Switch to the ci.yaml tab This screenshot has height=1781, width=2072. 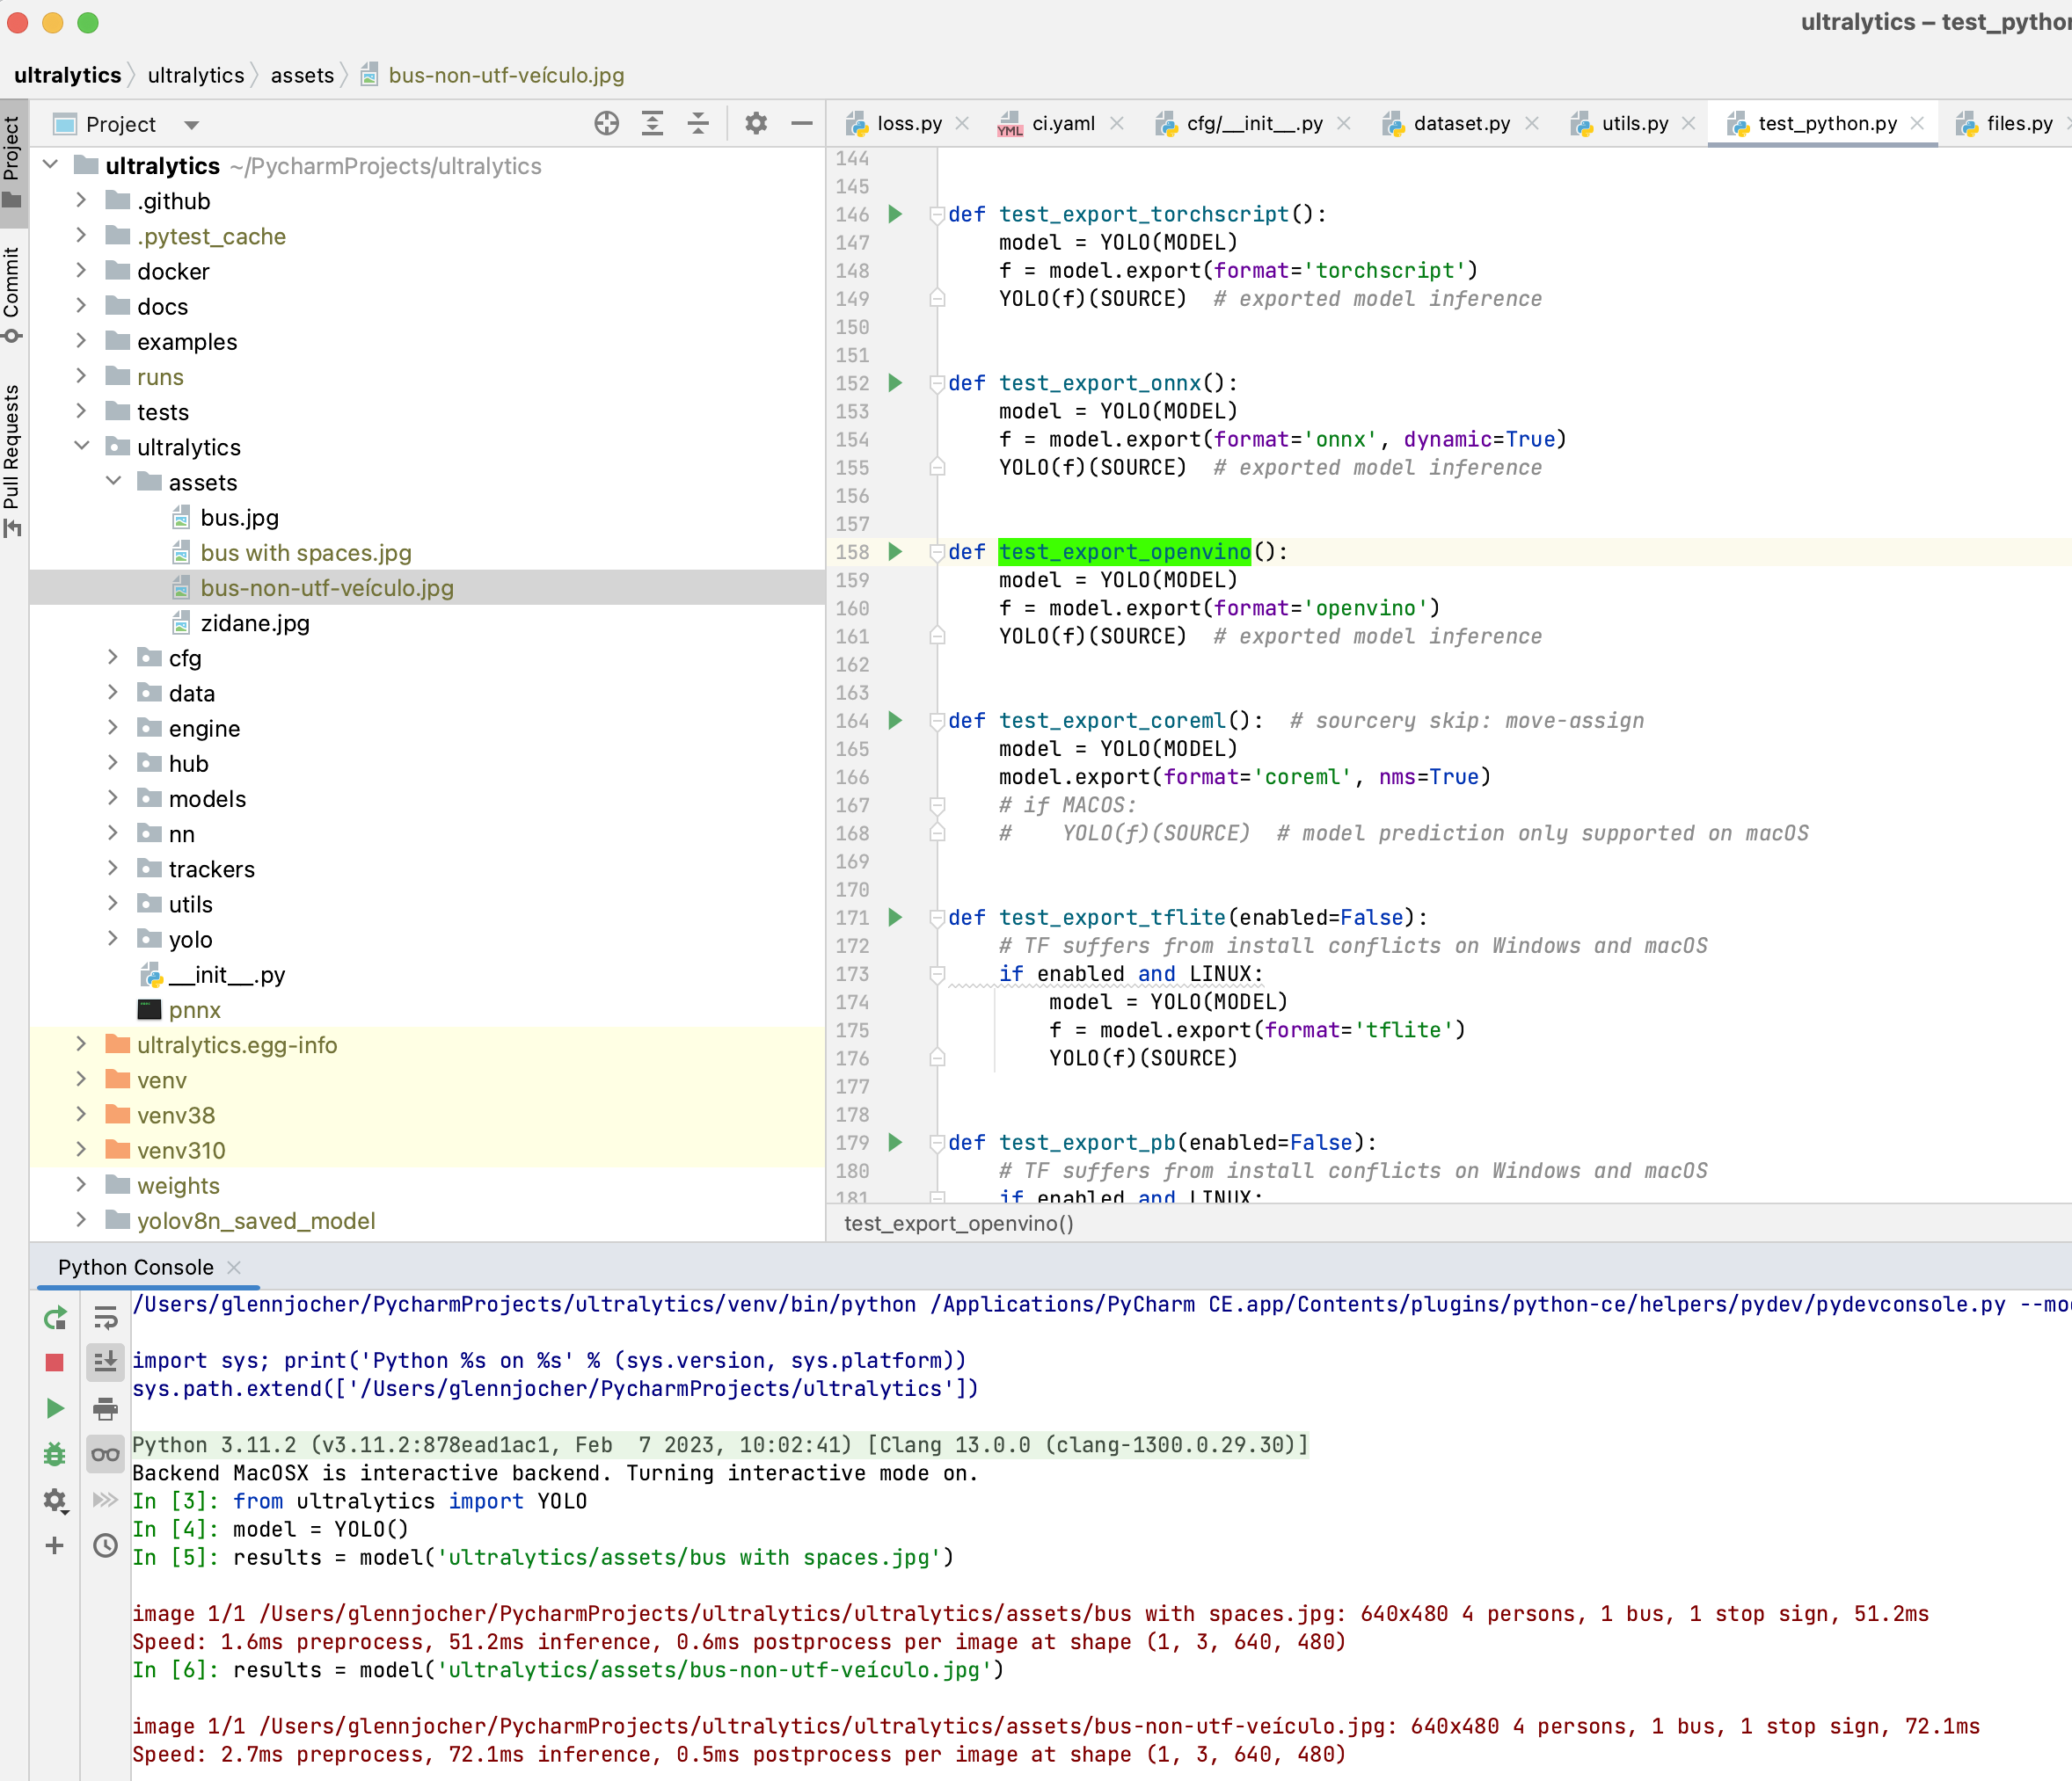(x=1063, y=123)
